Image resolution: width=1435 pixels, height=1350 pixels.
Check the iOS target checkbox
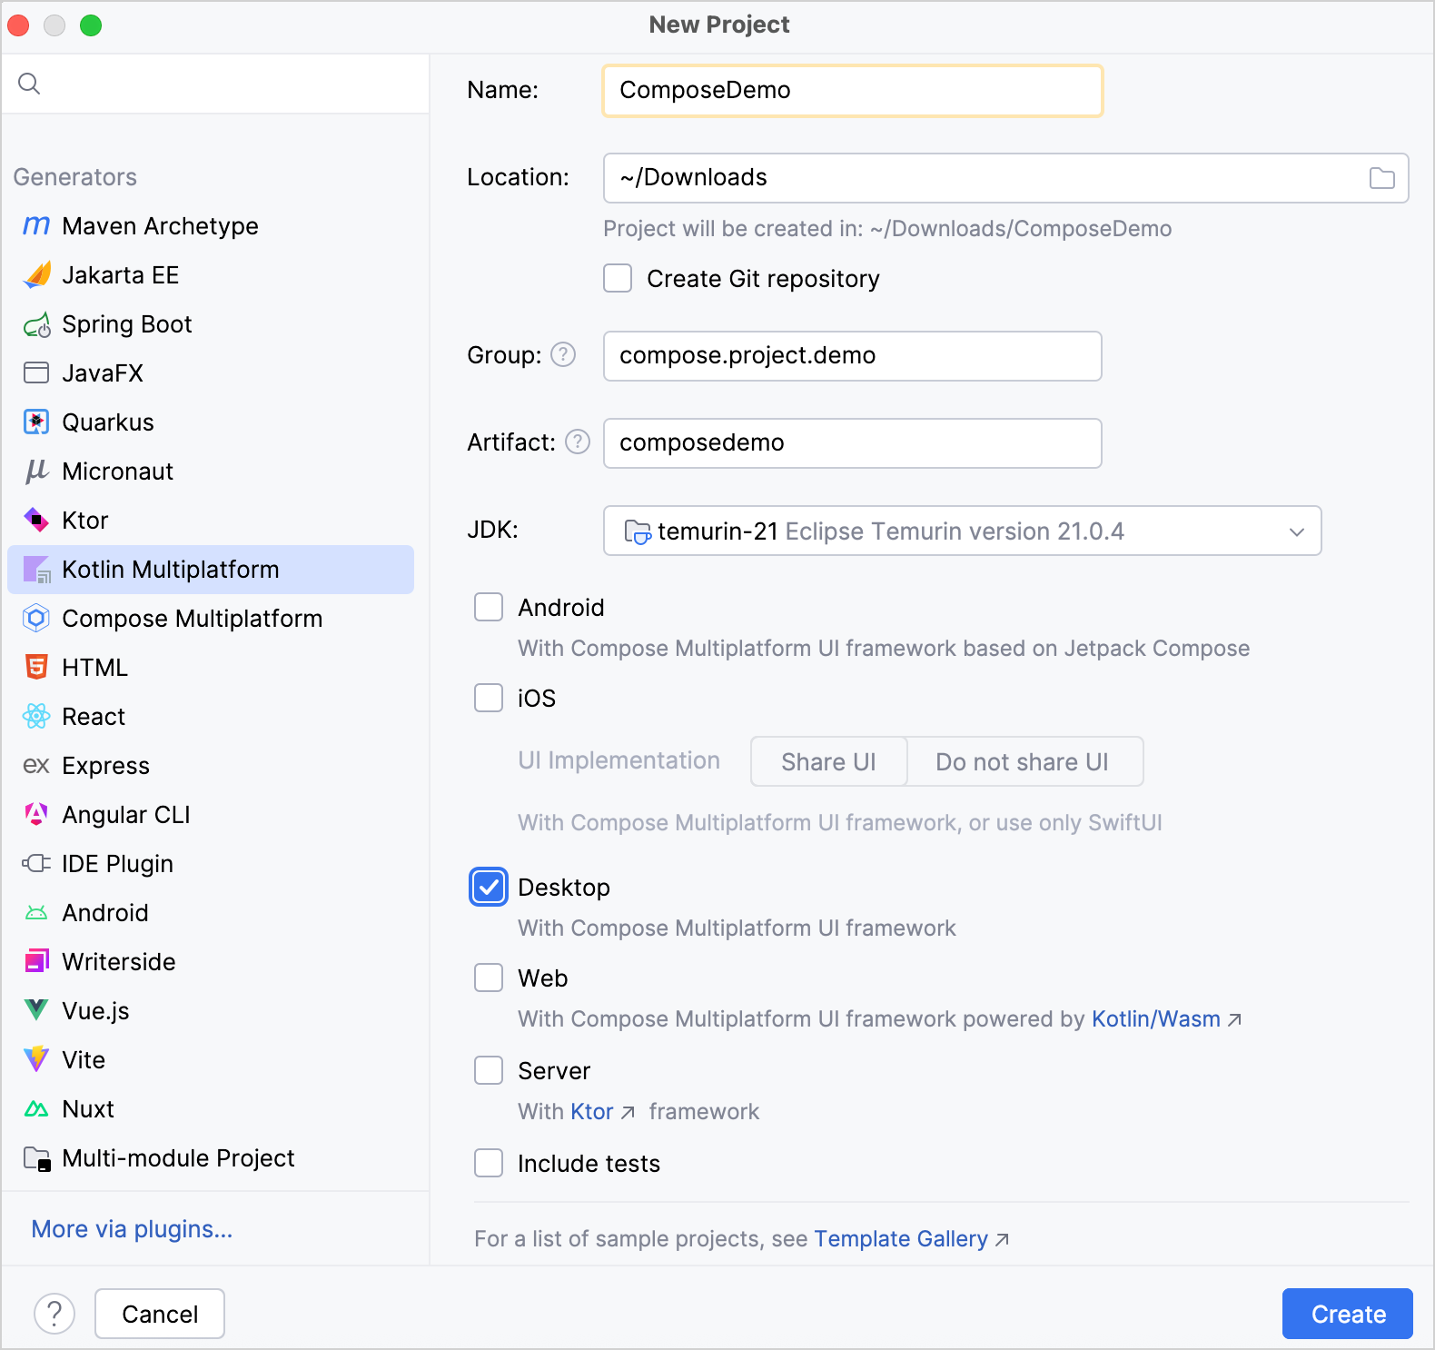(489, 698)
